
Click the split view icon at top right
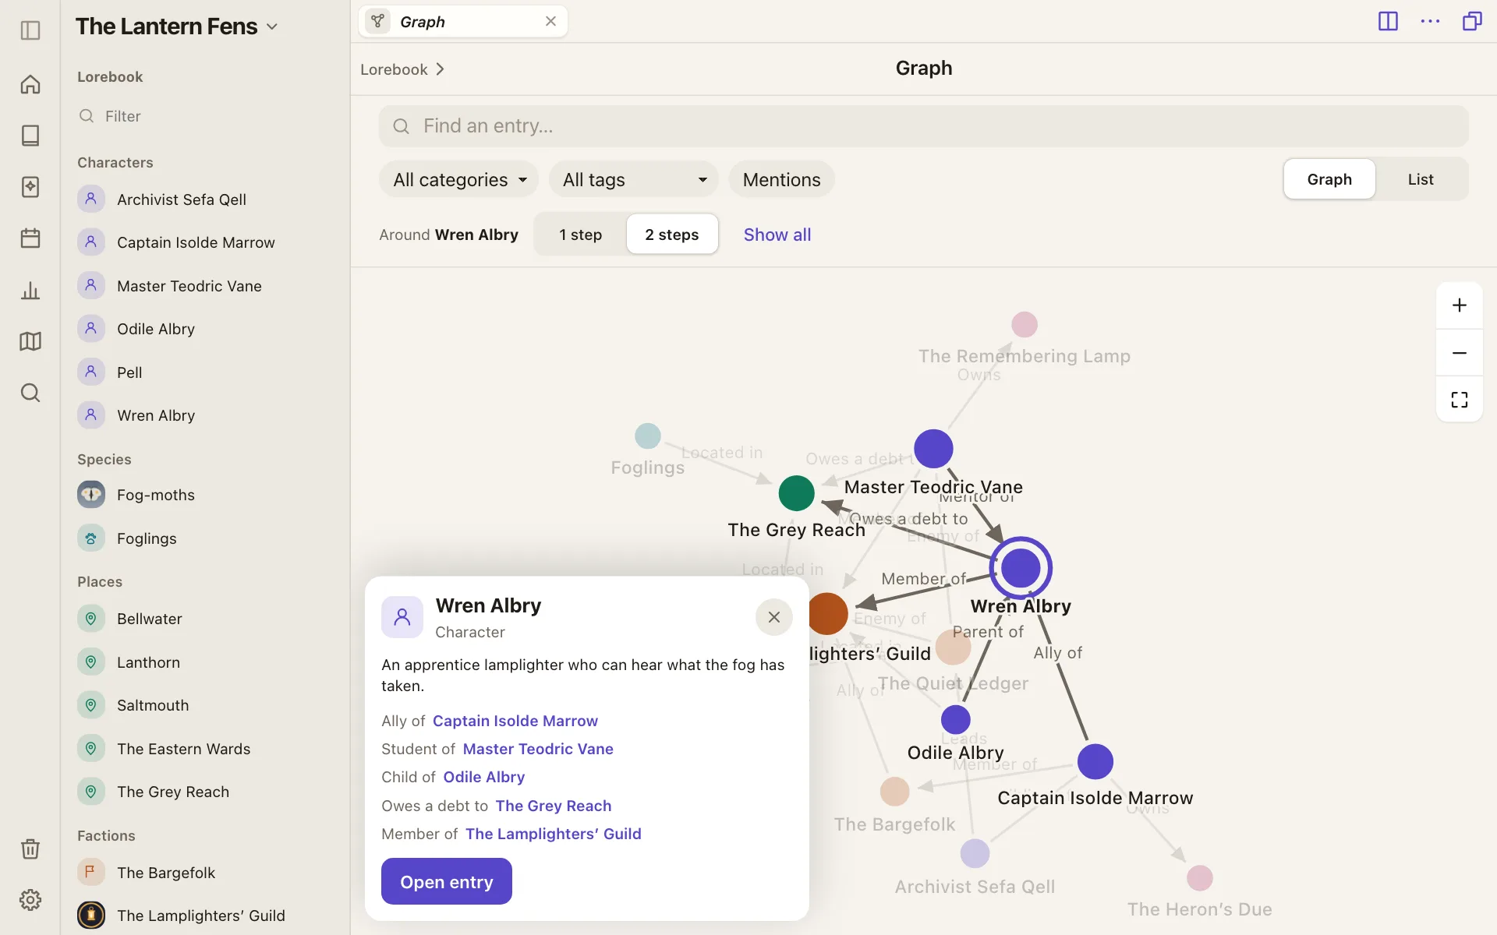pyautogui.click(x=1388, y=21)
